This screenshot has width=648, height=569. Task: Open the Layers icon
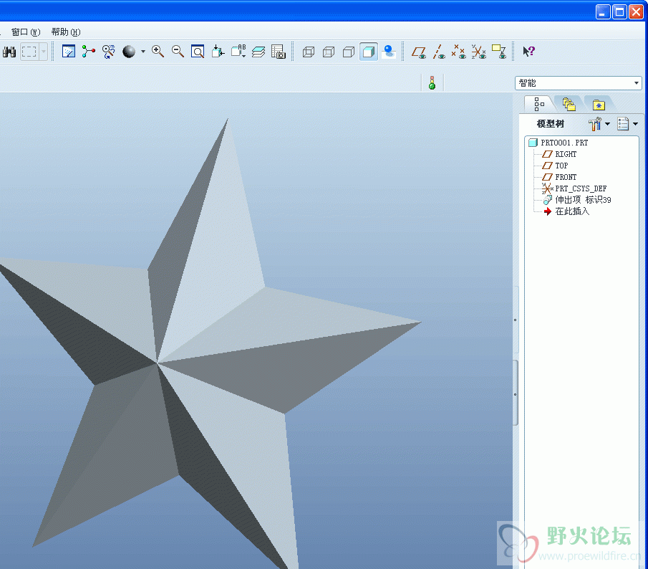click(258, 52)
